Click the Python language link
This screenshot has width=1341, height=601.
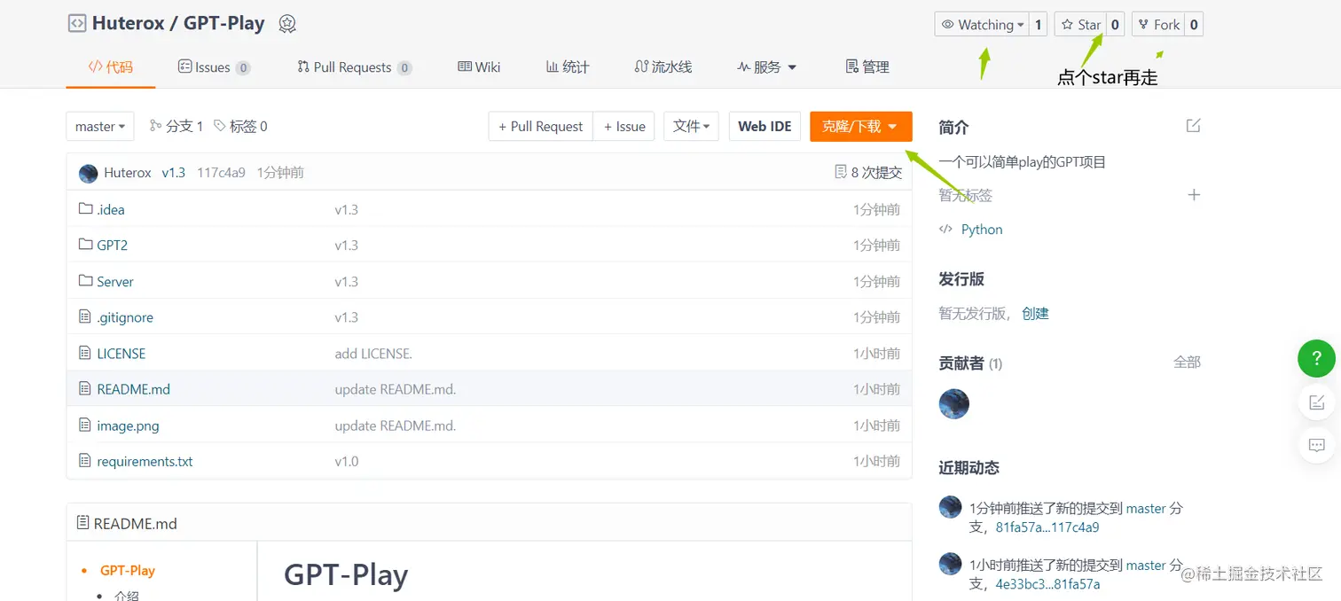[x=982, y=229]
